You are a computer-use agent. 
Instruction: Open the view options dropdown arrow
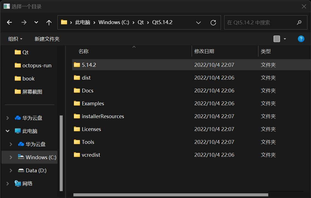click(285, 39)
